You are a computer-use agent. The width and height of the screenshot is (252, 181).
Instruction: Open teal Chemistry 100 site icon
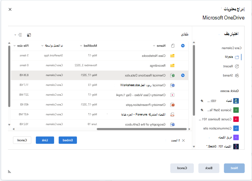click(x=236, y=101)
